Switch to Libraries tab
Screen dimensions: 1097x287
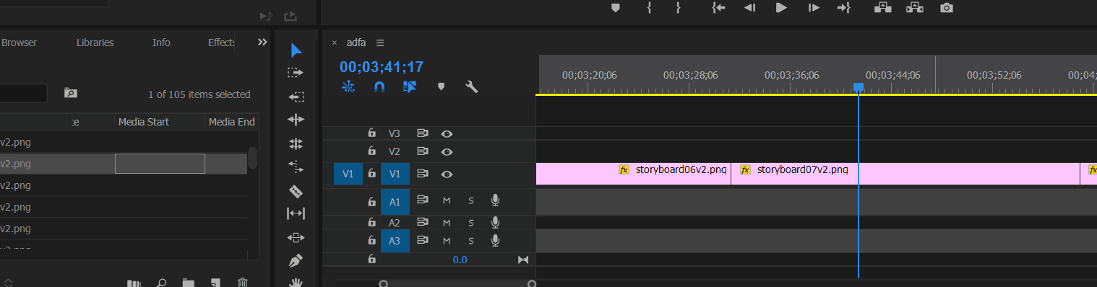click(95, 43)
